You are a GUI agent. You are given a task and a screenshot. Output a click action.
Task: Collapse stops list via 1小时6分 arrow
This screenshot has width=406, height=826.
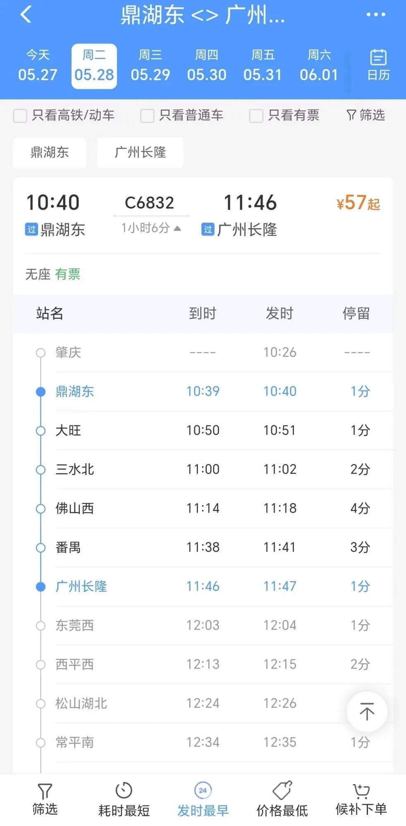(177, 228)
